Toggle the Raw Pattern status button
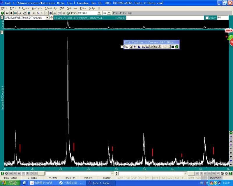The width and height of the screenshot is (233, 186). [10, 178]
